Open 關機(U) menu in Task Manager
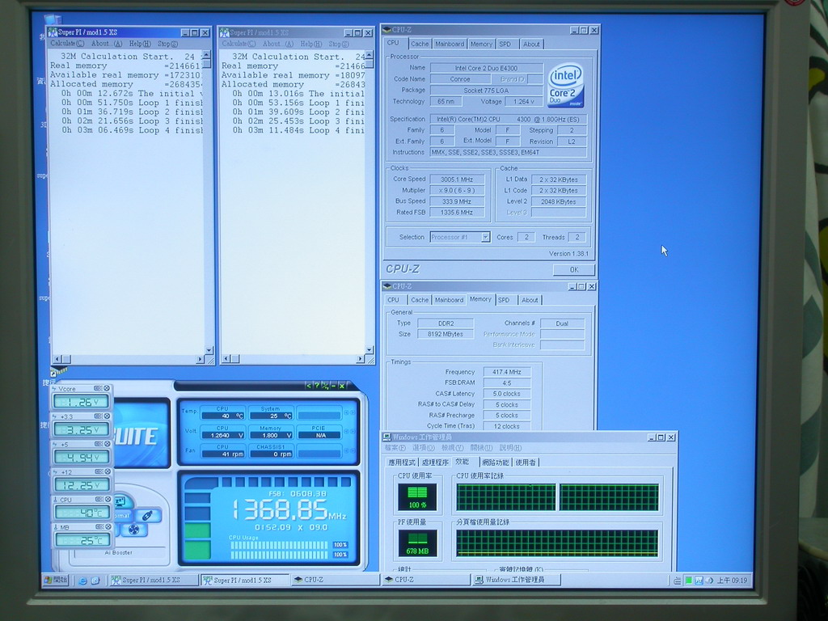The width and height of the screenshot is (828, 621). [481, 448]
